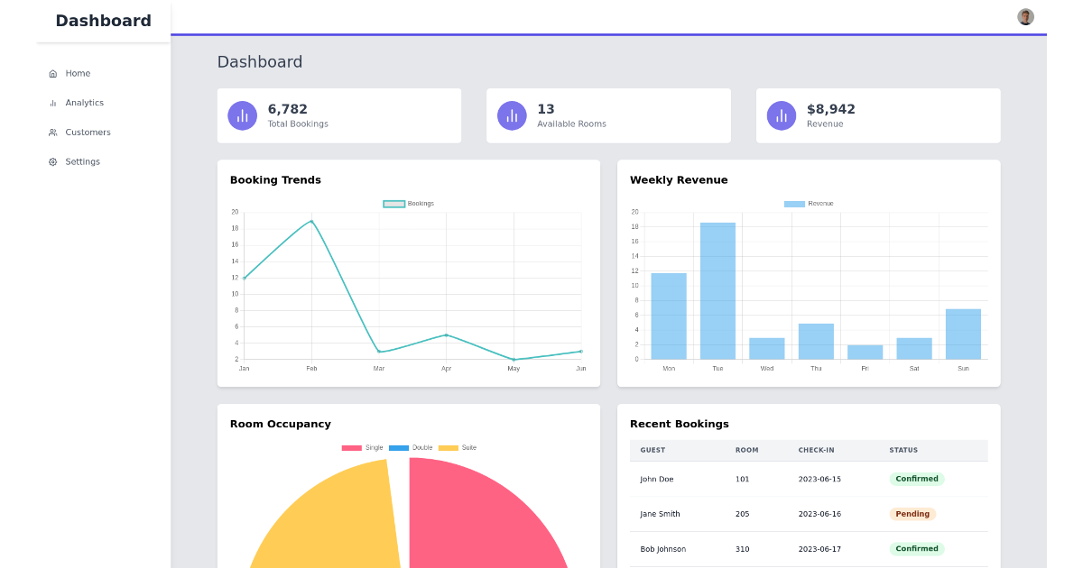Select the Home icon in the sidebar
Viewport: 1083px width, 568px height.
point(52,73)
